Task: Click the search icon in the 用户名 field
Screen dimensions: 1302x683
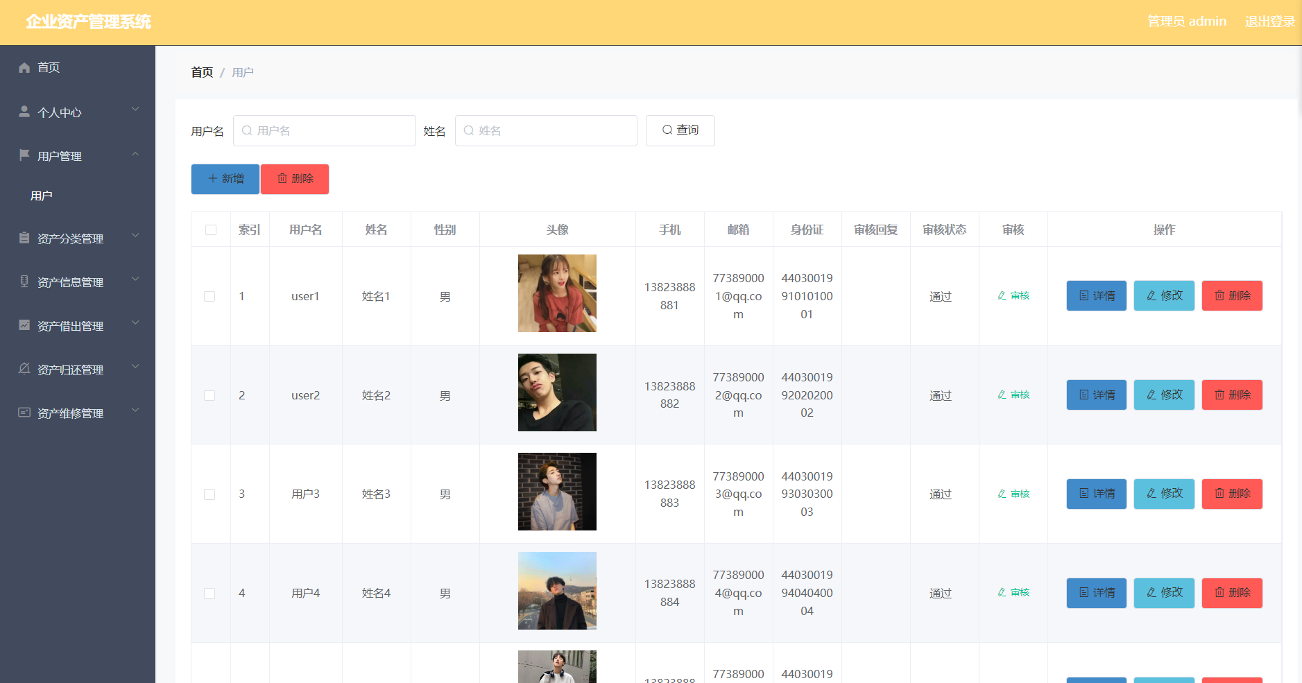Action: pyautogui.click(x=247, y=130)
